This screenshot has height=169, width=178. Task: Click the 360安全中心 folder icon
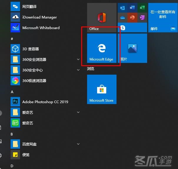15,70
